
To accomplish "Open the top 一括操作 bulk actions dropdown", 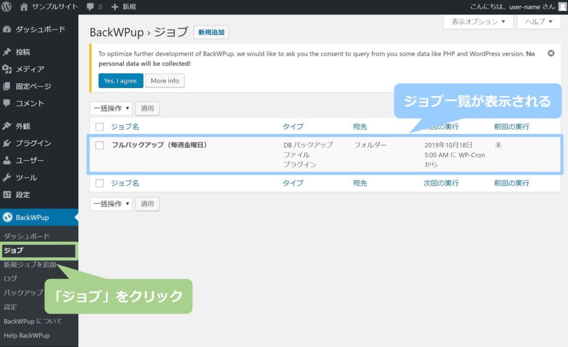I will pos(111,108).
